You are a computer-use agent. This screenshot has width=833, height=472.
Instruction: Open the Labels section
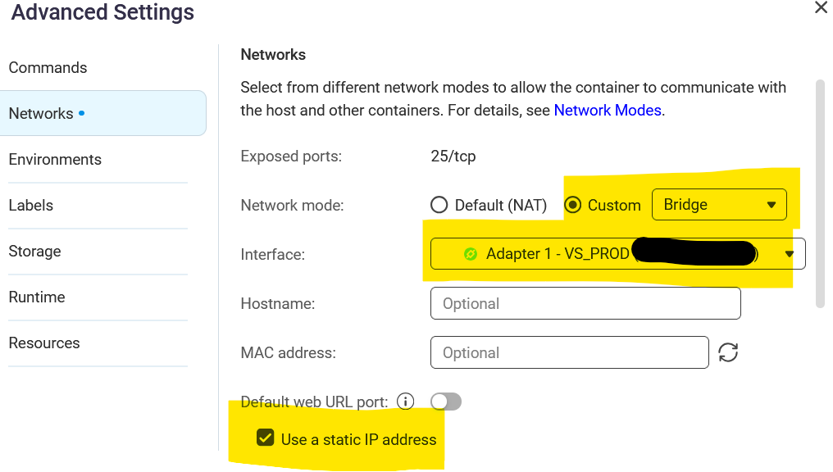pos(30,206)
